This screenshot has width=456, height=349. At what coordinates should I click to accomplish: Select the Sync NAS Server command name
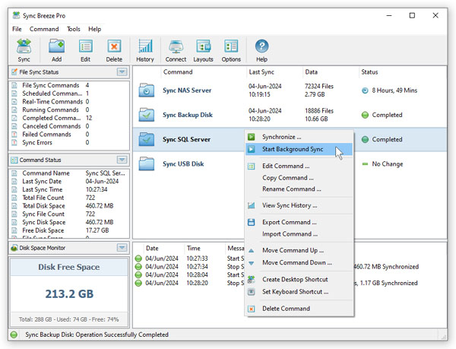coord(187,90)
